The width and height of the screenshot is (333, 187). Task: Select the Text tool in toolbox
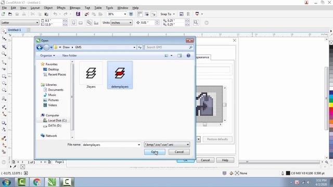[4, 99]
